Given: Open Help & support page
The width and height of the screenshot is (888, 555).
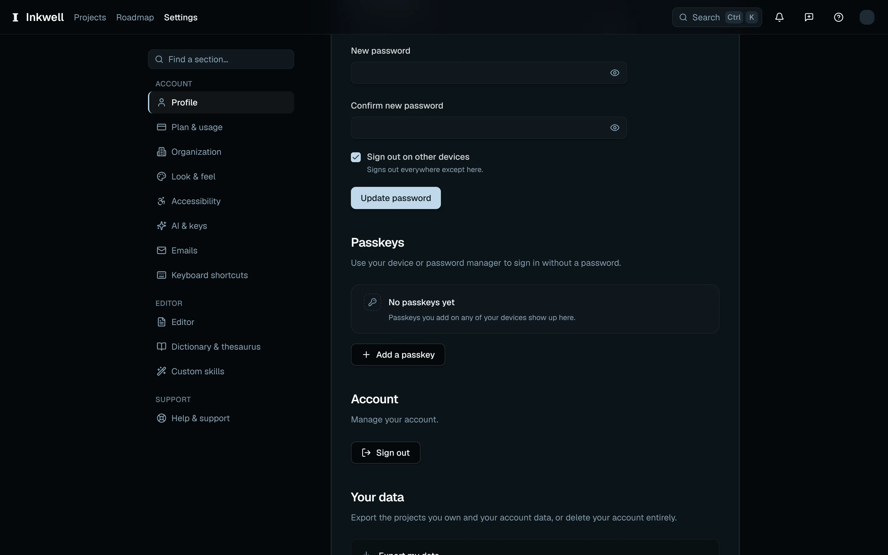Looking at the screenshot, I should 221,418.
